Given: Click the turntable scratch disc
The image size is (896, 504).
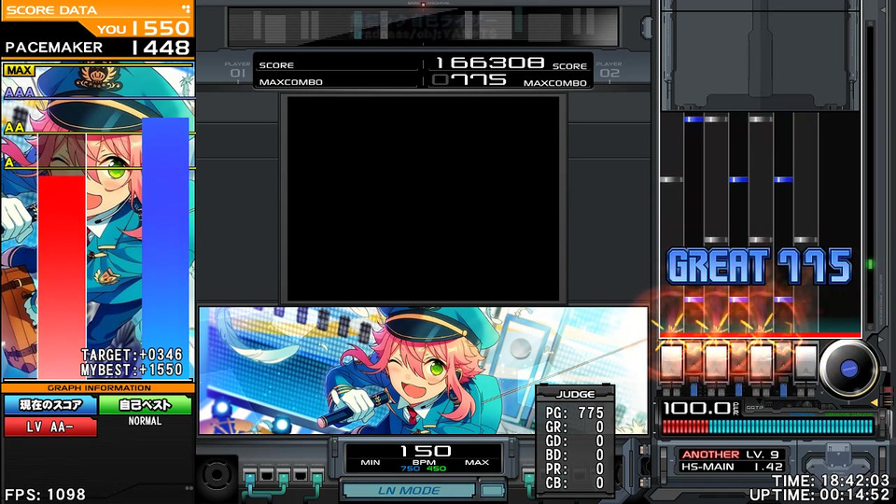Looking at the screenshot, I should (x=848, y=369).
